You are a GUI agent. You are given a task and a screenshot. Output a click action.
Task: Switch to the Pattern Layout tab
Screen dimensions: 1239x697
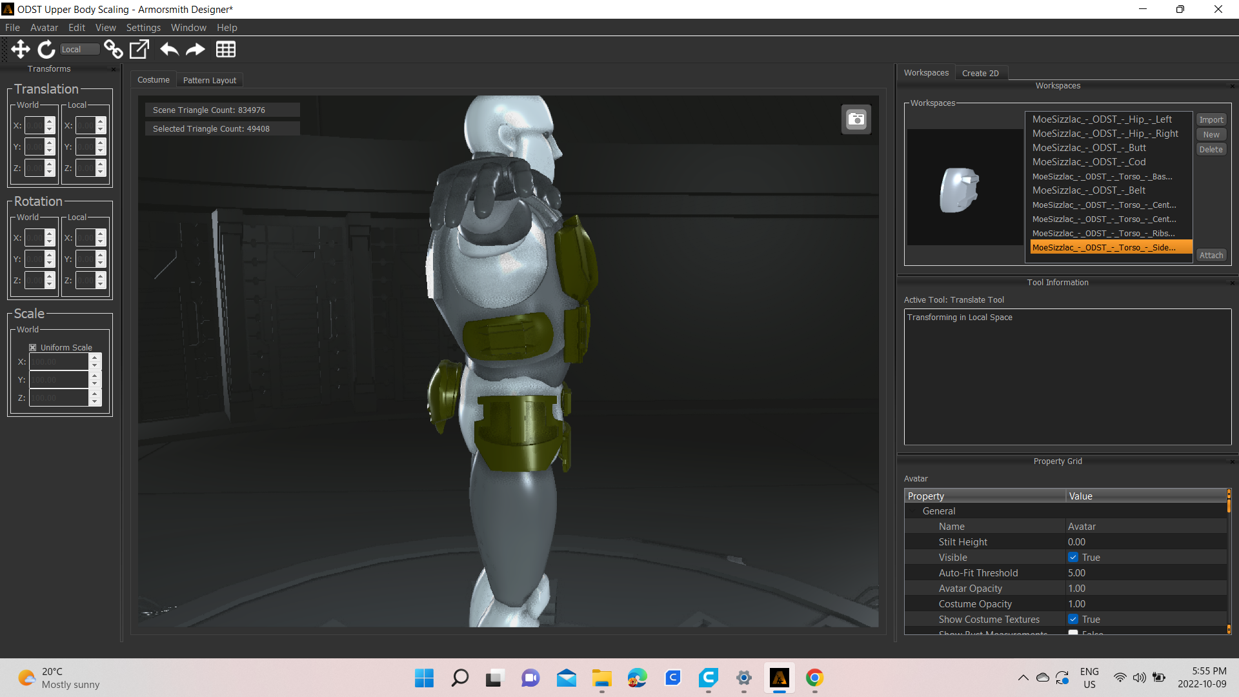[x=210, y=80]
